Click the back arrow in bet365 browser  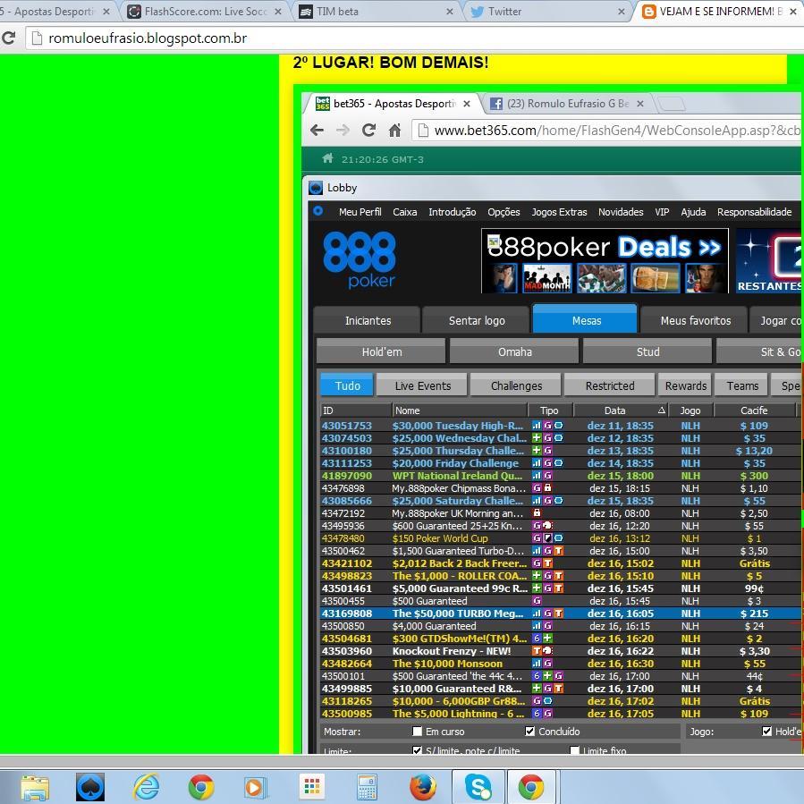317,131
